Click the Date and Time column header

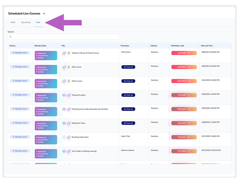pyautogui.click(x=206, y=46)
